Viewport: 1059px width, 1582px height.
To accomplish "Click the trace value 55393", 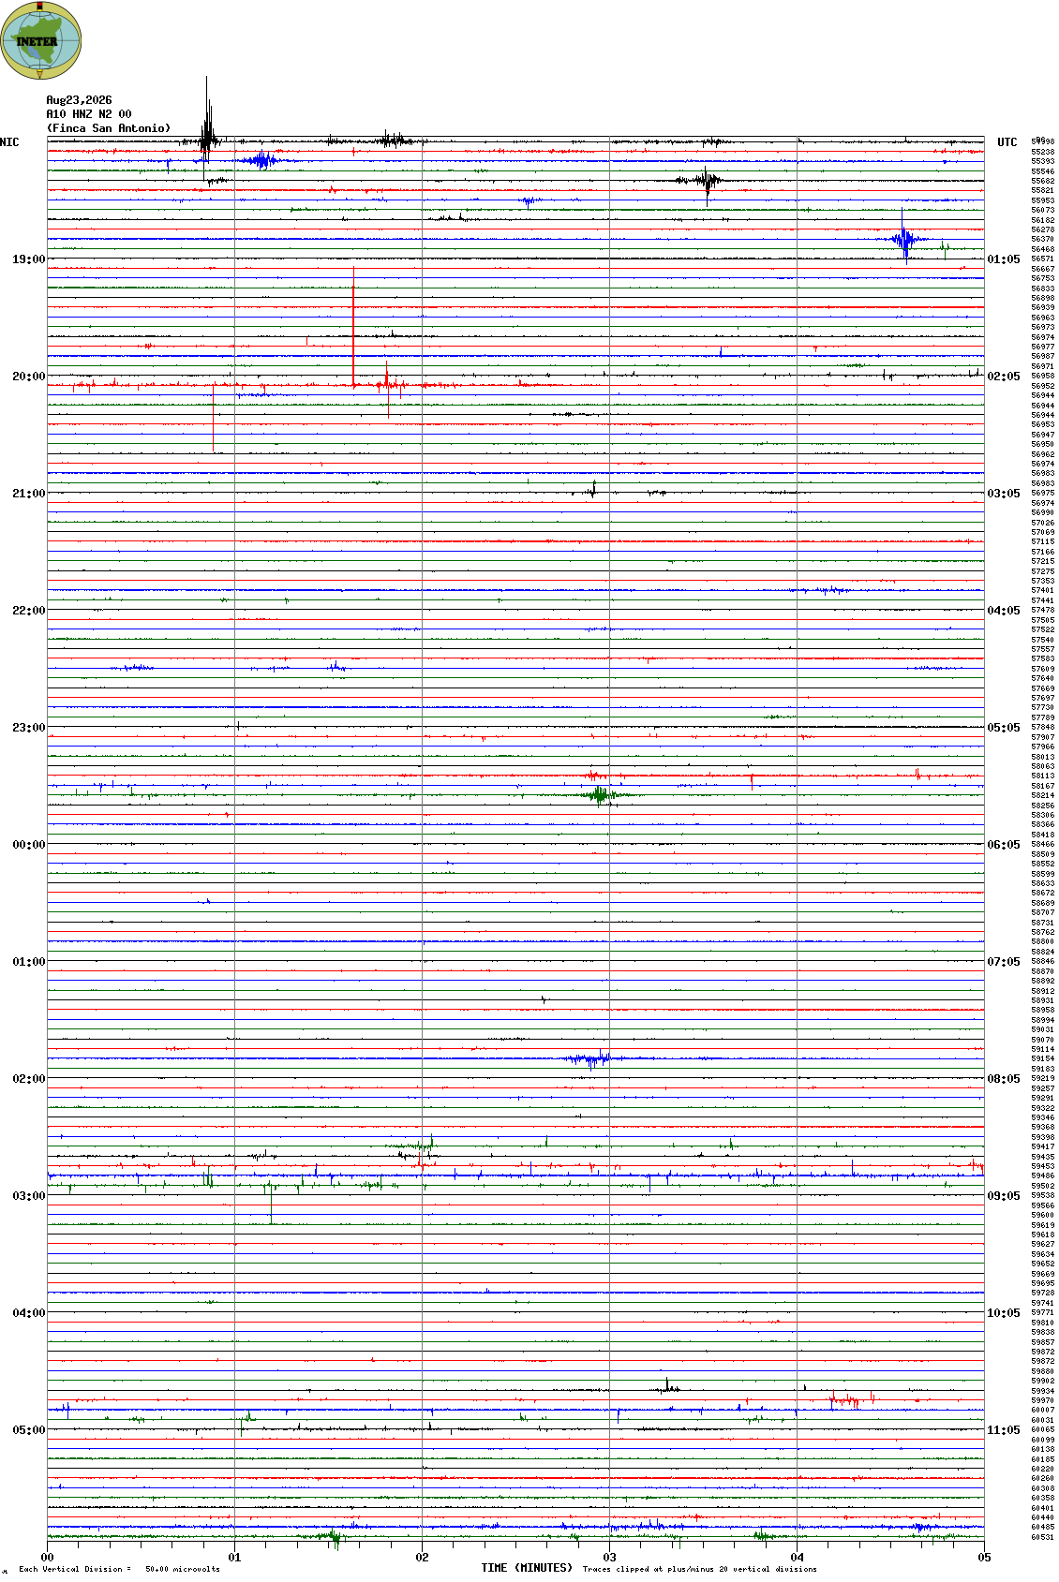I will click(1043, 161).
